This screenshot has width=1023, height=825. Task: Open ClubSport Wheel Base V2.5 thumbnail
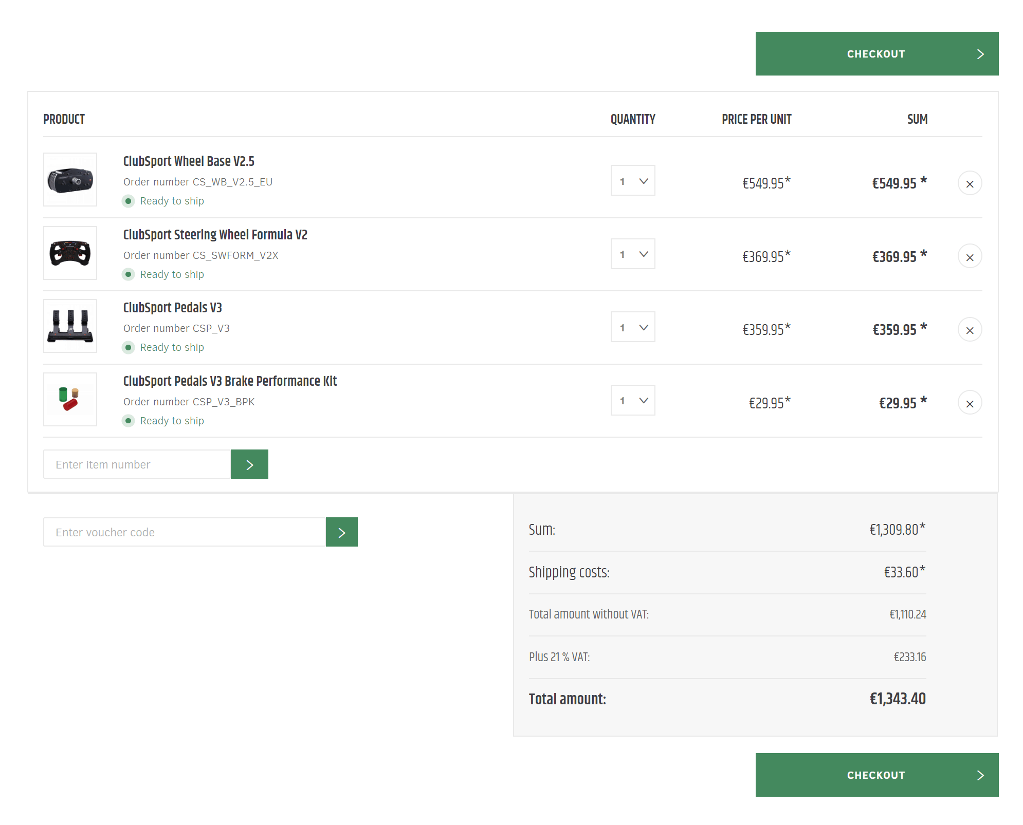click(x=70, y=180)
